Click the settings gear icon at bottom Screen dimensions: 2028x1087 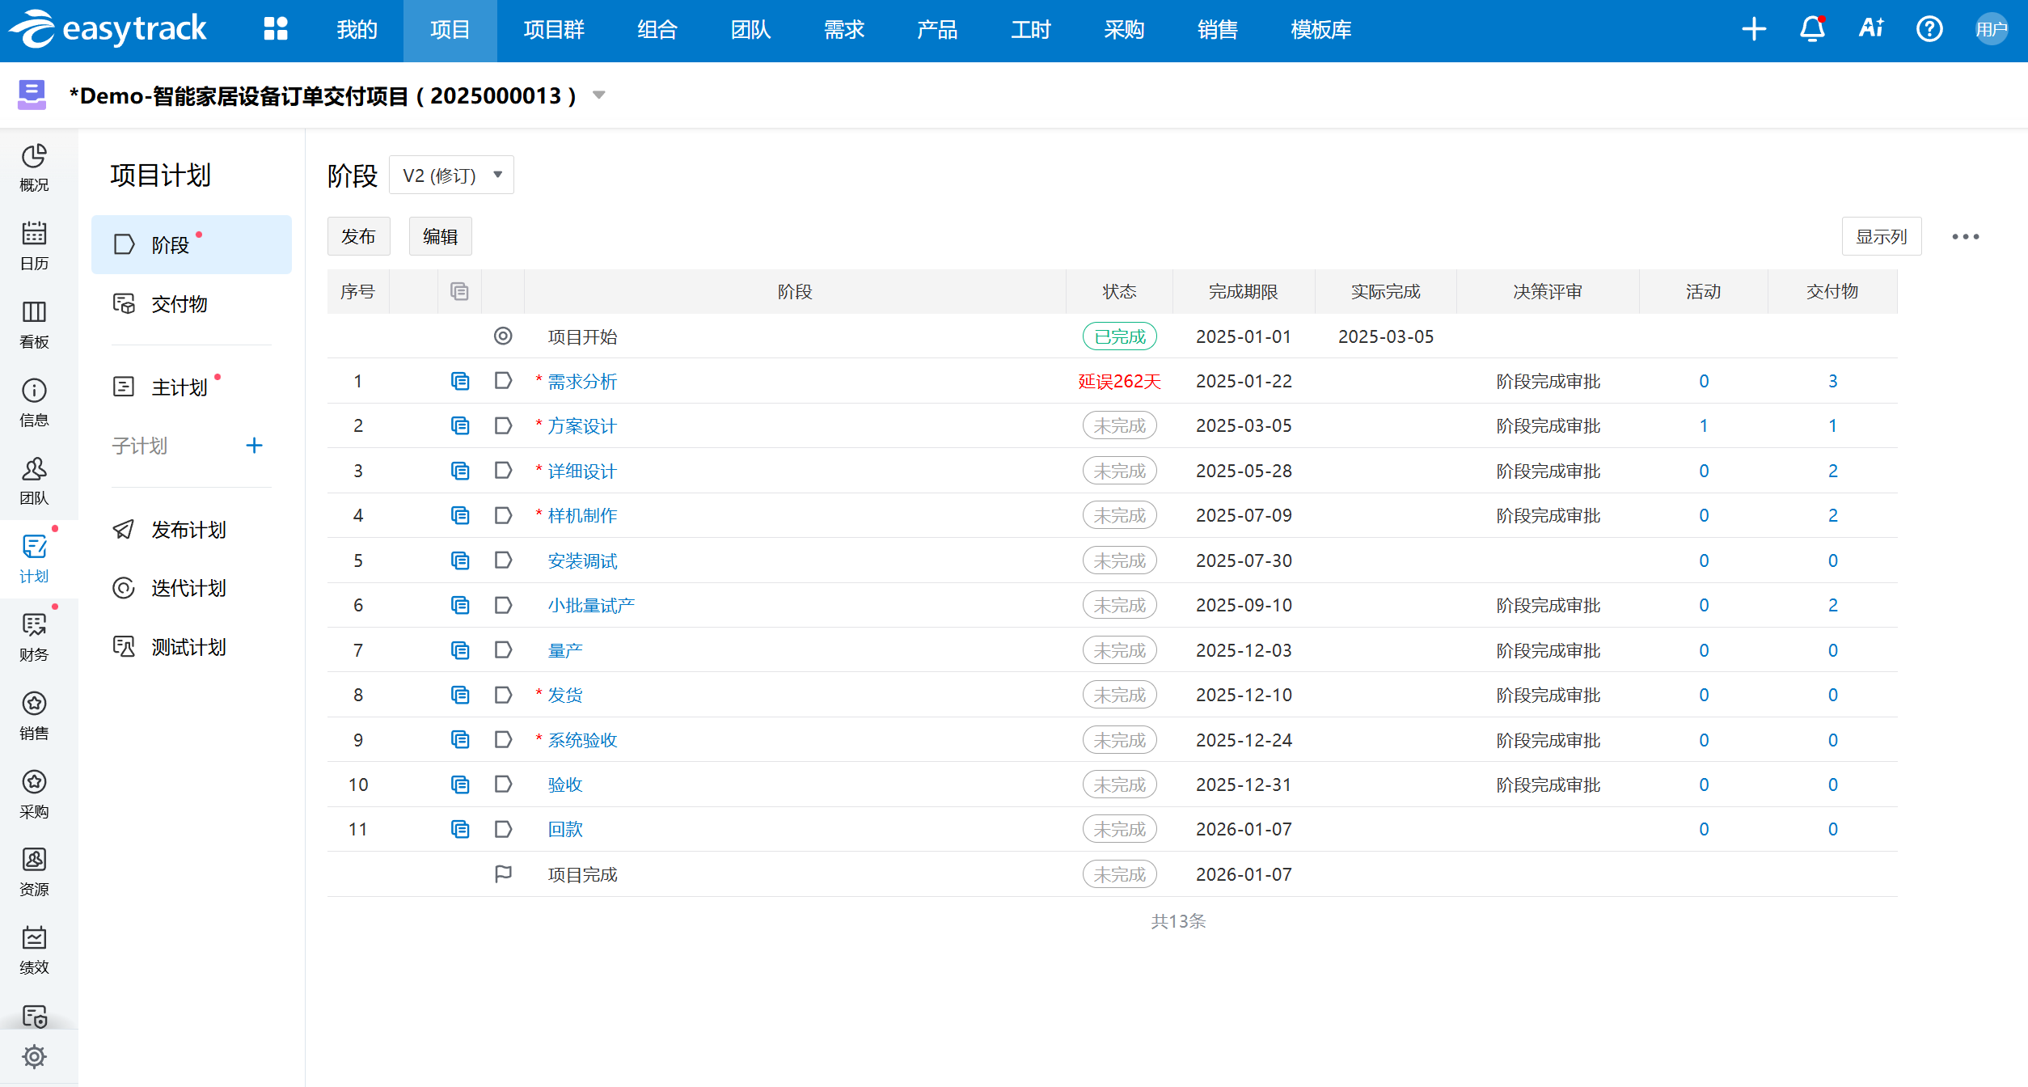(34, 1056)
